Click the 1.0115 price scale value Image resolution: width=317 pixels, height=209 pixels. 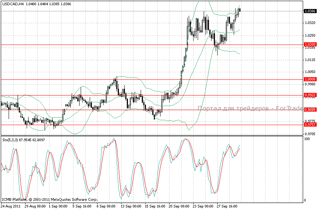pos(310,60)
